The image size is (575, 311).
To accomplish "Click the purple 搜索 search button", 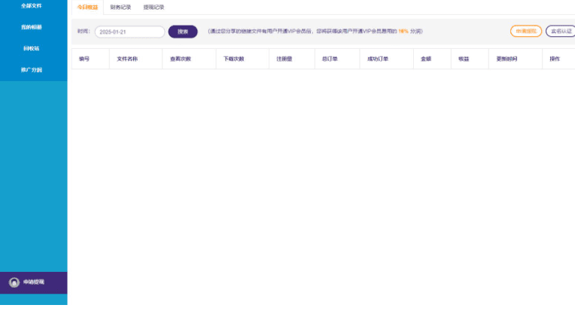I will 183,32.
